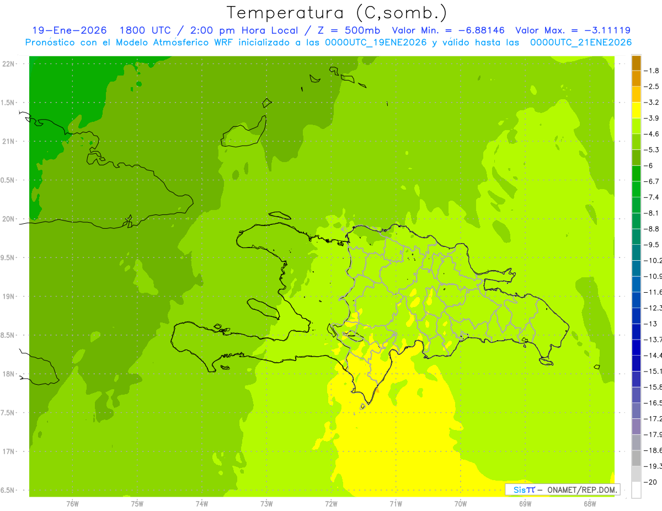The image size is (662, 511).
Task: Click the "17N" latitude label
Action: [9, 451]
